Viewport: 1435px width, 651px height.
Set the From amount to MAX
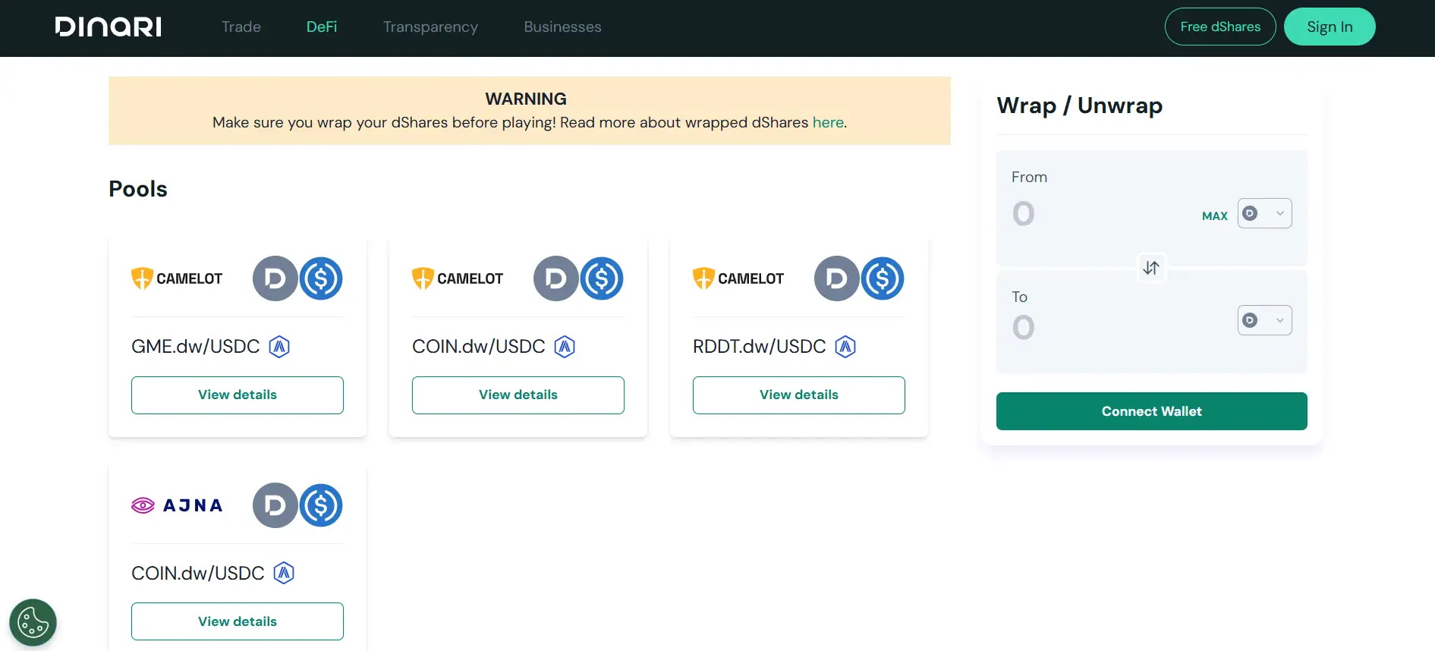(1214, 216)
